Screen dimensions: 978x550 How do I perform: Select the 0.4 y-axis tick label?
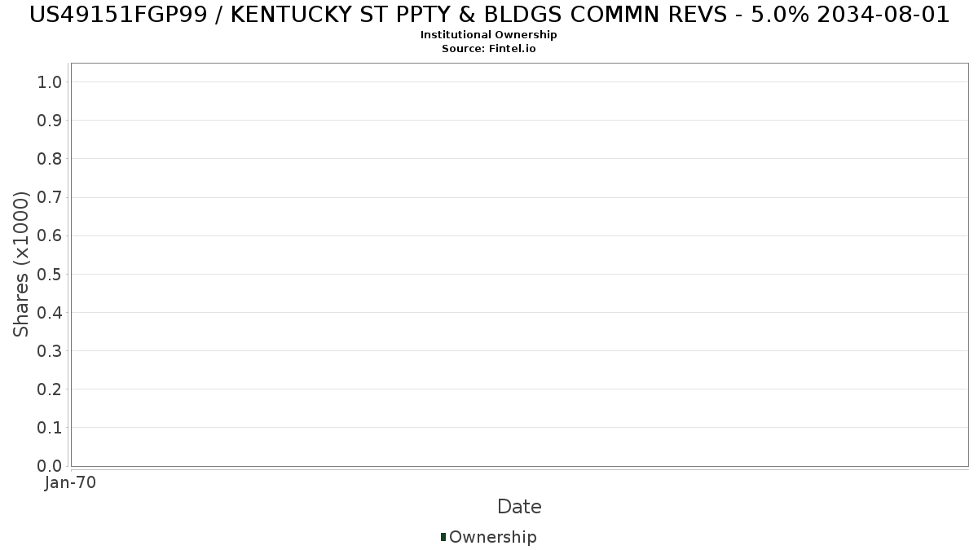coord(50,312)
